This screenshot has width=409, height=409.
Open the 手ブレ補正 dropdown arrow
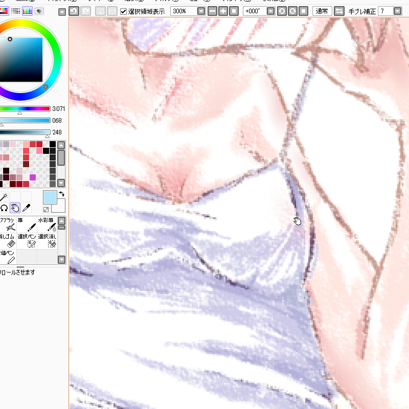point(397,11)
